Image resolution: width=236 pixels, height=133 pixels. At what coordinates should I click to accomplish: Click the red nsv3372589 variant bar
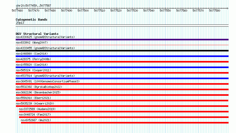(124, 112)
